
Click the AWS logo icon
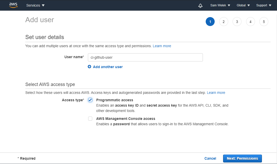13,5
